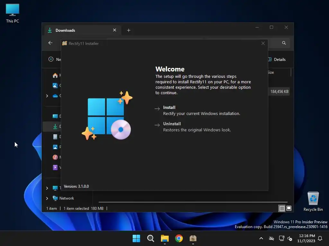The height and width of the screenshot is (246, 329).
Task: Expand the OneDrive tree node
Action: (x=47, y=96)
